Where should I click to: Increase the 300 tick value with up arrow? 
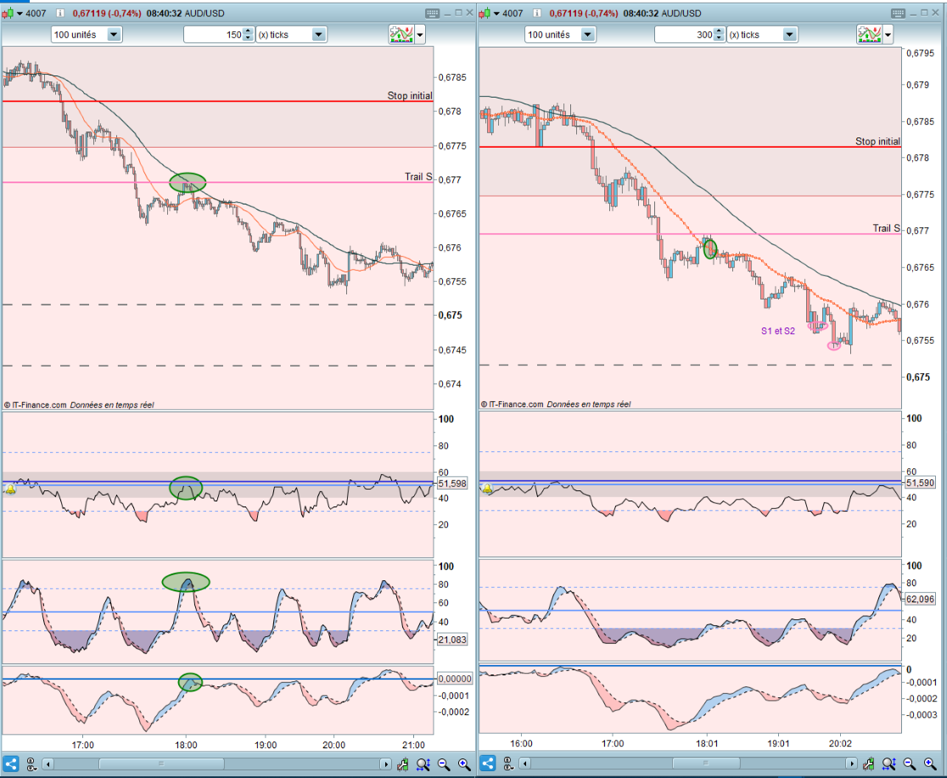tap(718, 31)
